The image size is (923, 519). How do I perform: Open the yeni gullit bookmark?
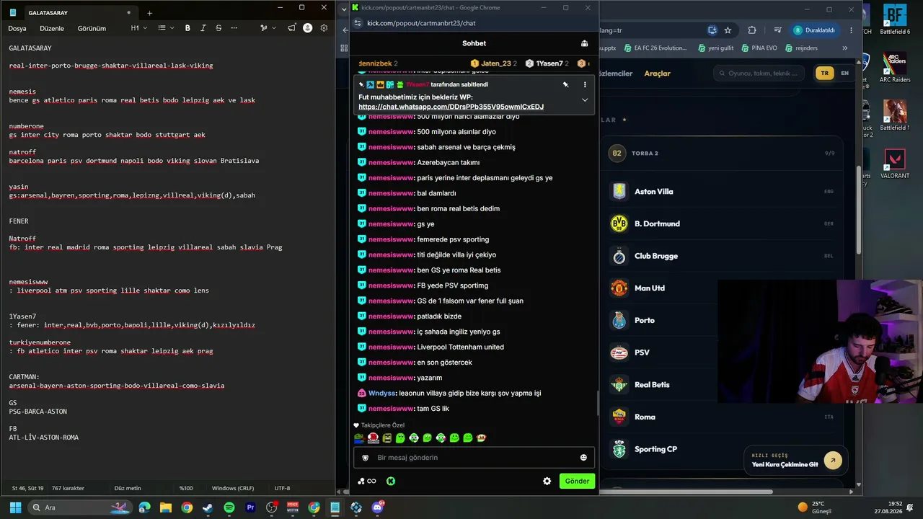[x=715, y=48]
